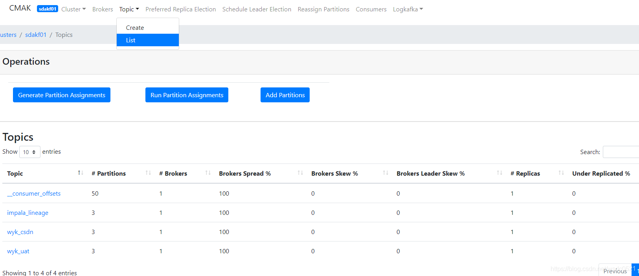Focus the topics Search field

(x=621, y=152)
